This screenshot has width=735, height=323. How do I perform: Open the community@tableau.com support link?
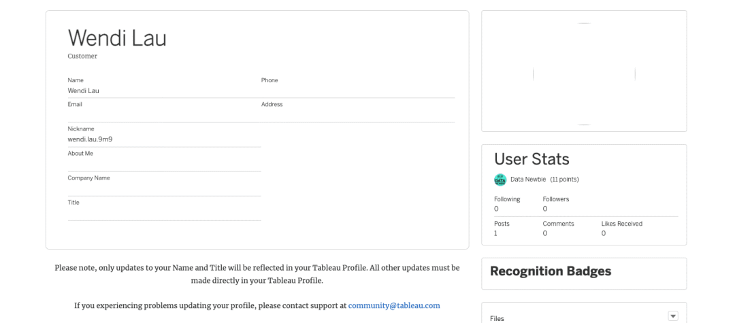[394, 306]
